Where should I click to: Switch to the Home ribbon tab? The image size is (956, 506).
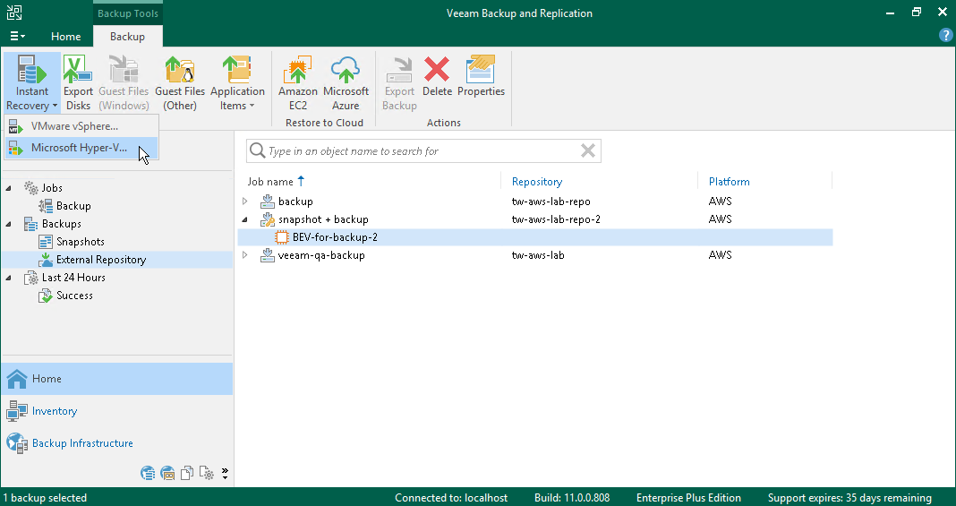tap(66, 37)
